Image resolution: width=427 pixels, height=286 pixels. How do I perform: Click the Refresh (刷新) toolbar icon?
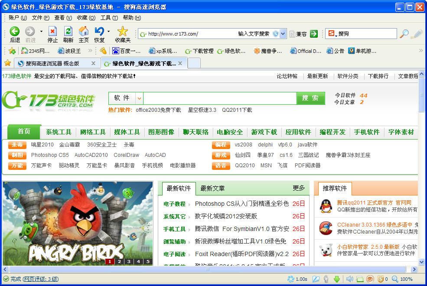pyautogui.click(x=68, y=31)
